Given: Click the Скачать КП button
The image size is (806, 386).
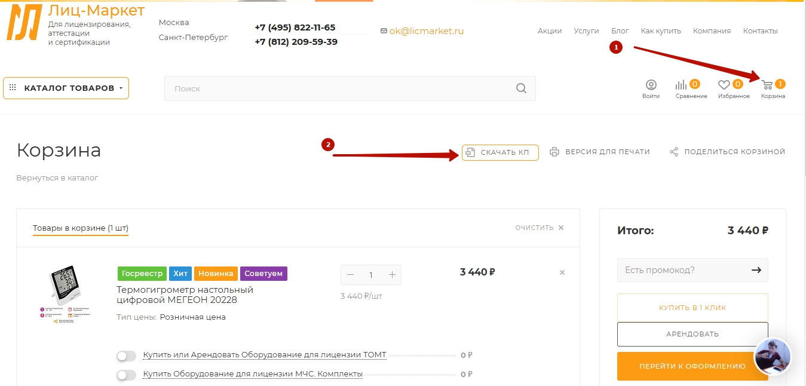Looking at the screenshot, I should click(500, 152).
